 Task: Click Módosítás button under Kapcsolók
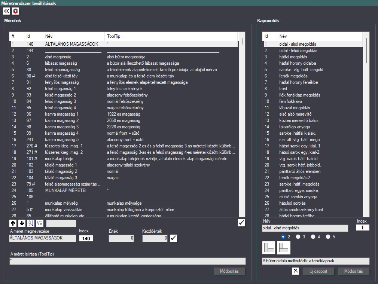pyautogui.click(x=354, y=271)
